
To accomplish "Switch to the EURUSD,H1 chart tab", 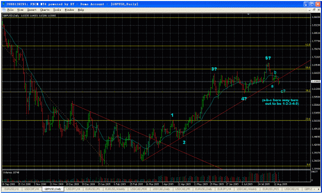I will tap(11, 189).
